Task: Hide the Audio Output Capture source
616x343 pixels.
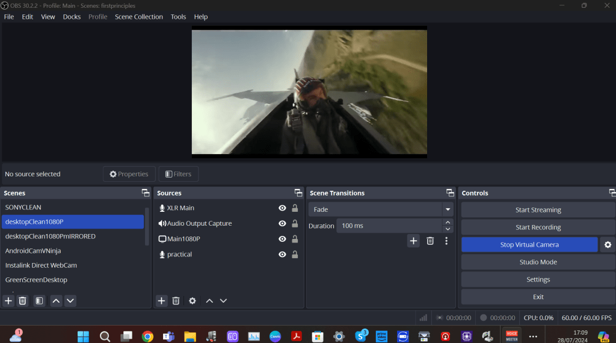Action: (282, 224)
